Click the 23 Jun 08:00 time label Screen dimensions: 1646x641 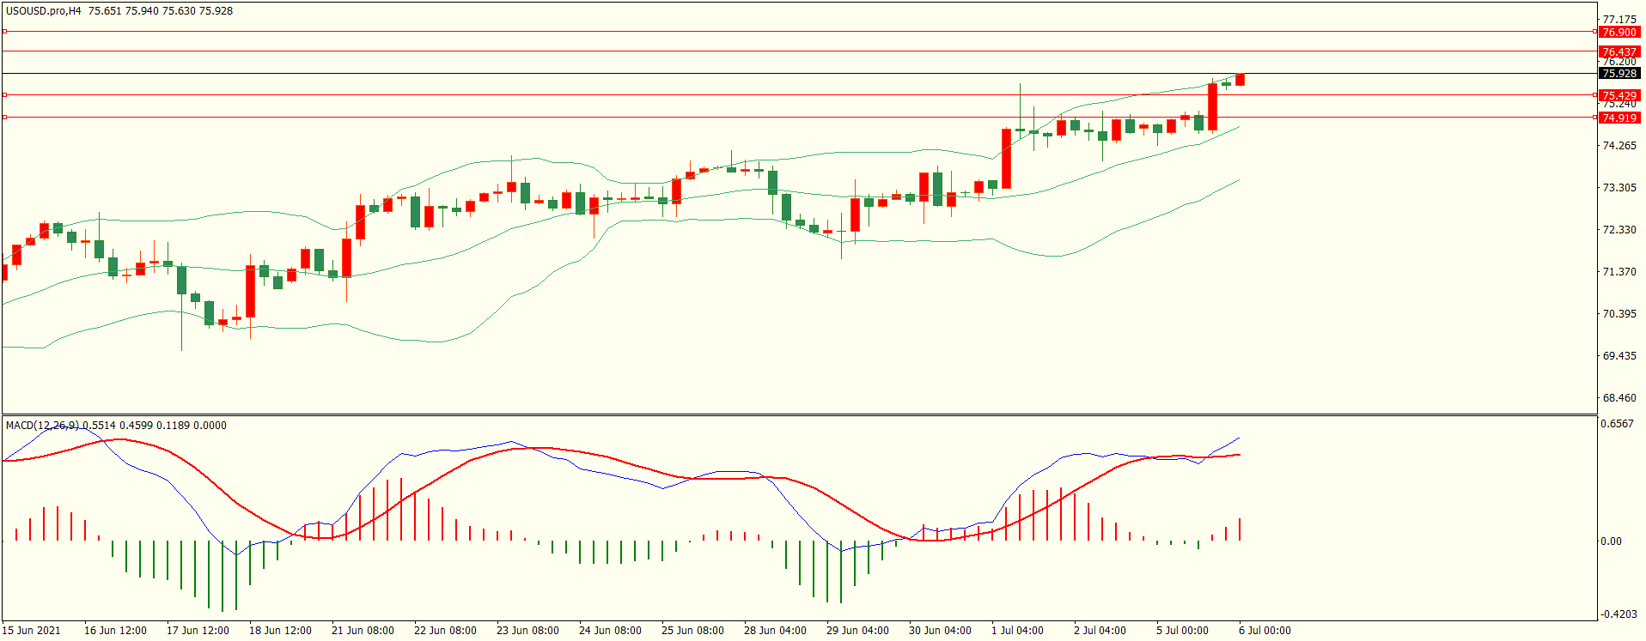point(527,631)
